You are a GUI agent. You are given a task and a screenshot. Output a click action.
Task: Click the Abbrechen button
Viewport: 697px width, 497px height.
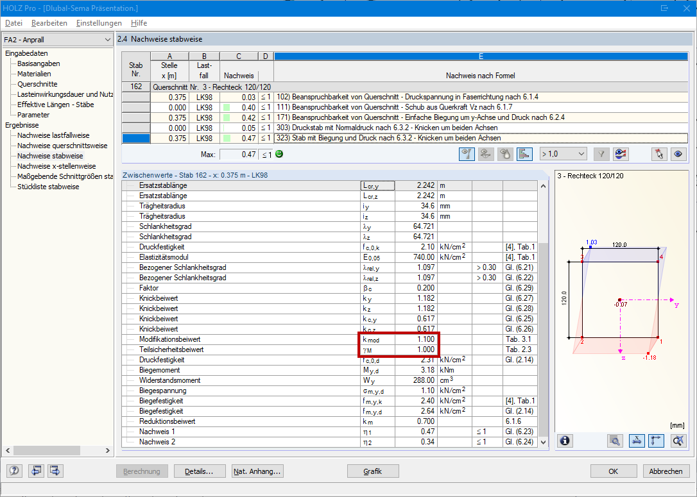pyautogui.click(x=666, y=471)
